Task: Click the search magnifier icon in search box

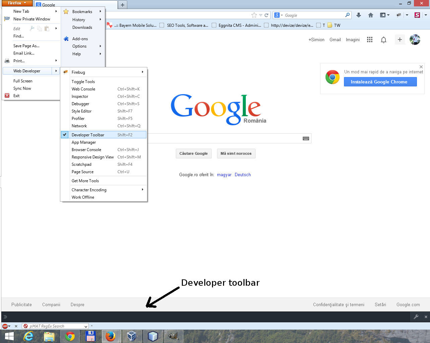Action: (347, 15)
